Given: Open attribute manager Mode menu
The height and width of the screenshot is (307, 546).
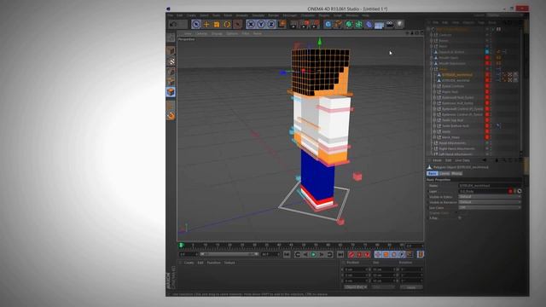Looking at the screenshot, I should pyautogui.click(x=437, y=160).
